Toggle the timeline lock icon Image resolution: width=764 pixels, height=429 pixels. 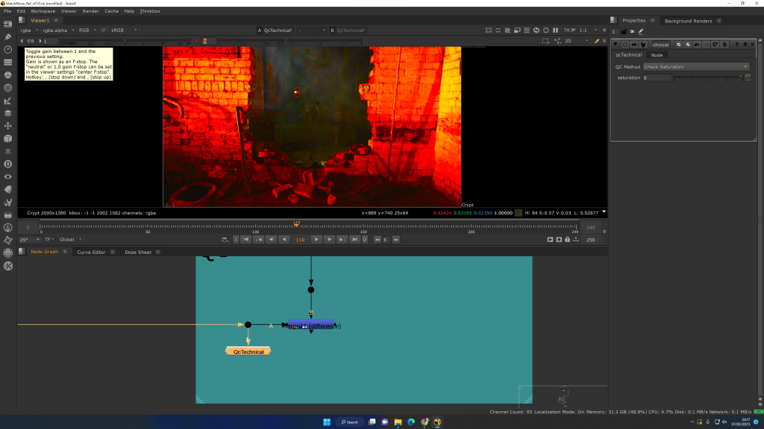click(567, 239)
